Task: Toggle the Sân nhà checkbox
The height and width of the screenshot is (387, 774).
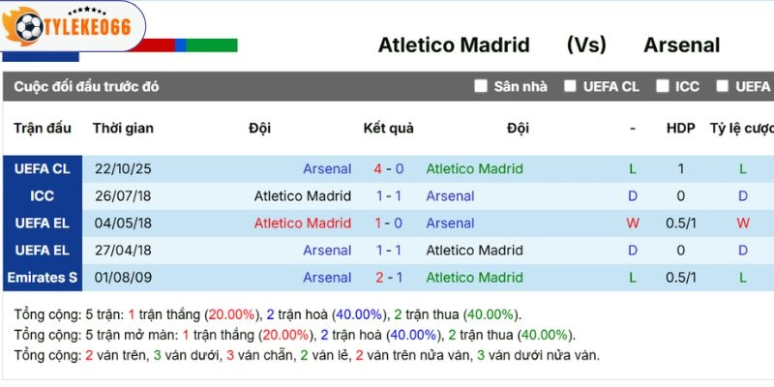Action: click(x=481, y=86)
